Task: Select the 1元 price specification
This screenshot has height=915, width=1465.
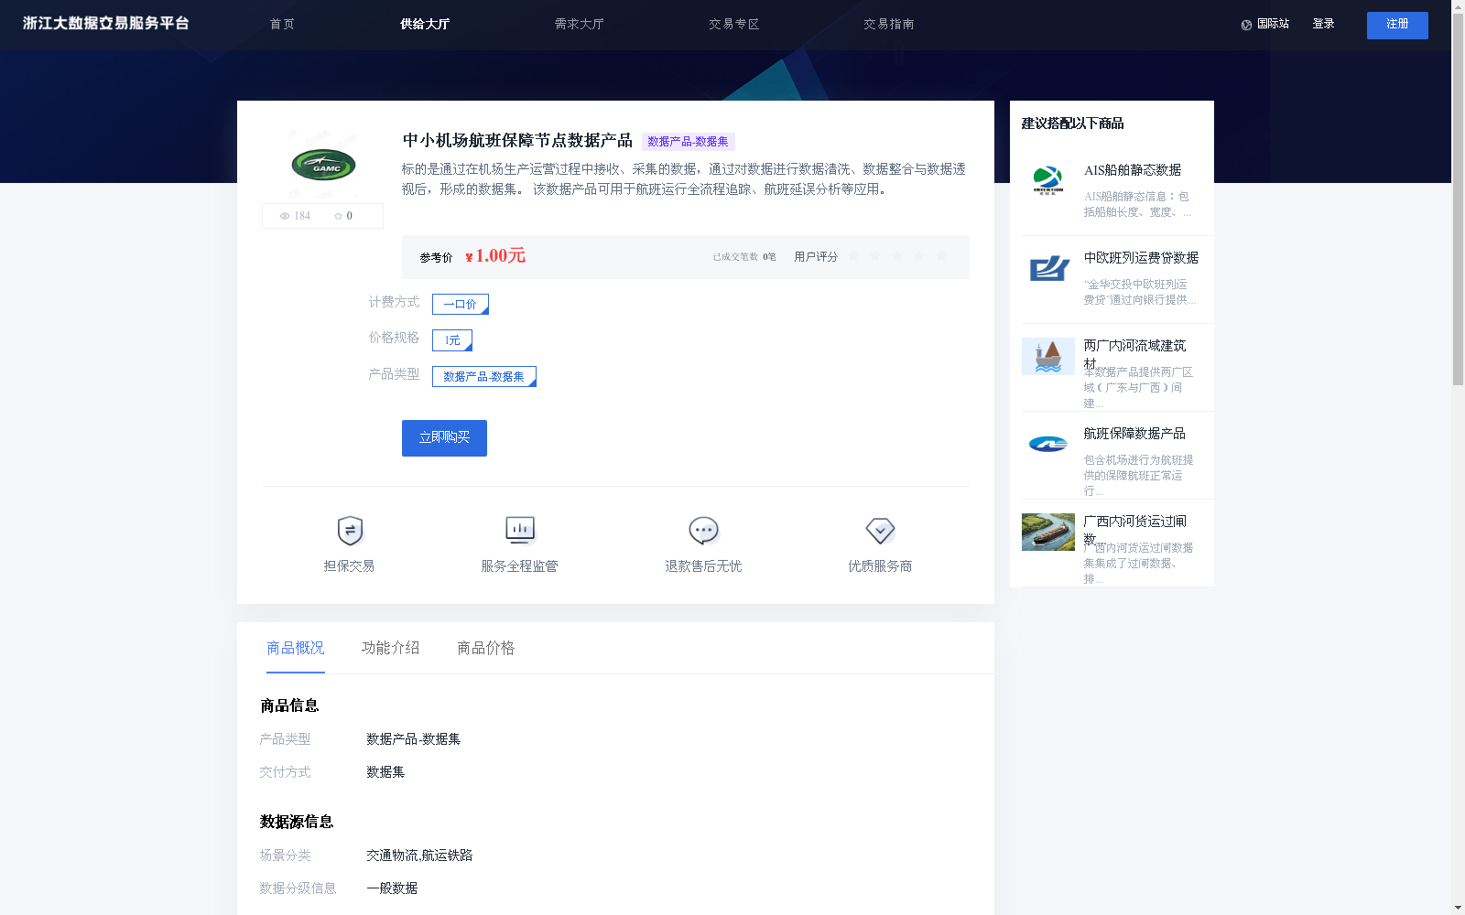Action: pyautogui.click(x=452, y=340)
